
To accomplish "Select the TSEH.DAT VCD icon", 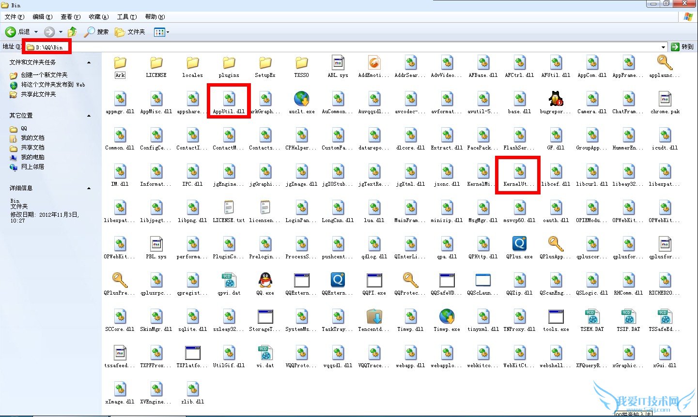I will [592, 316].
